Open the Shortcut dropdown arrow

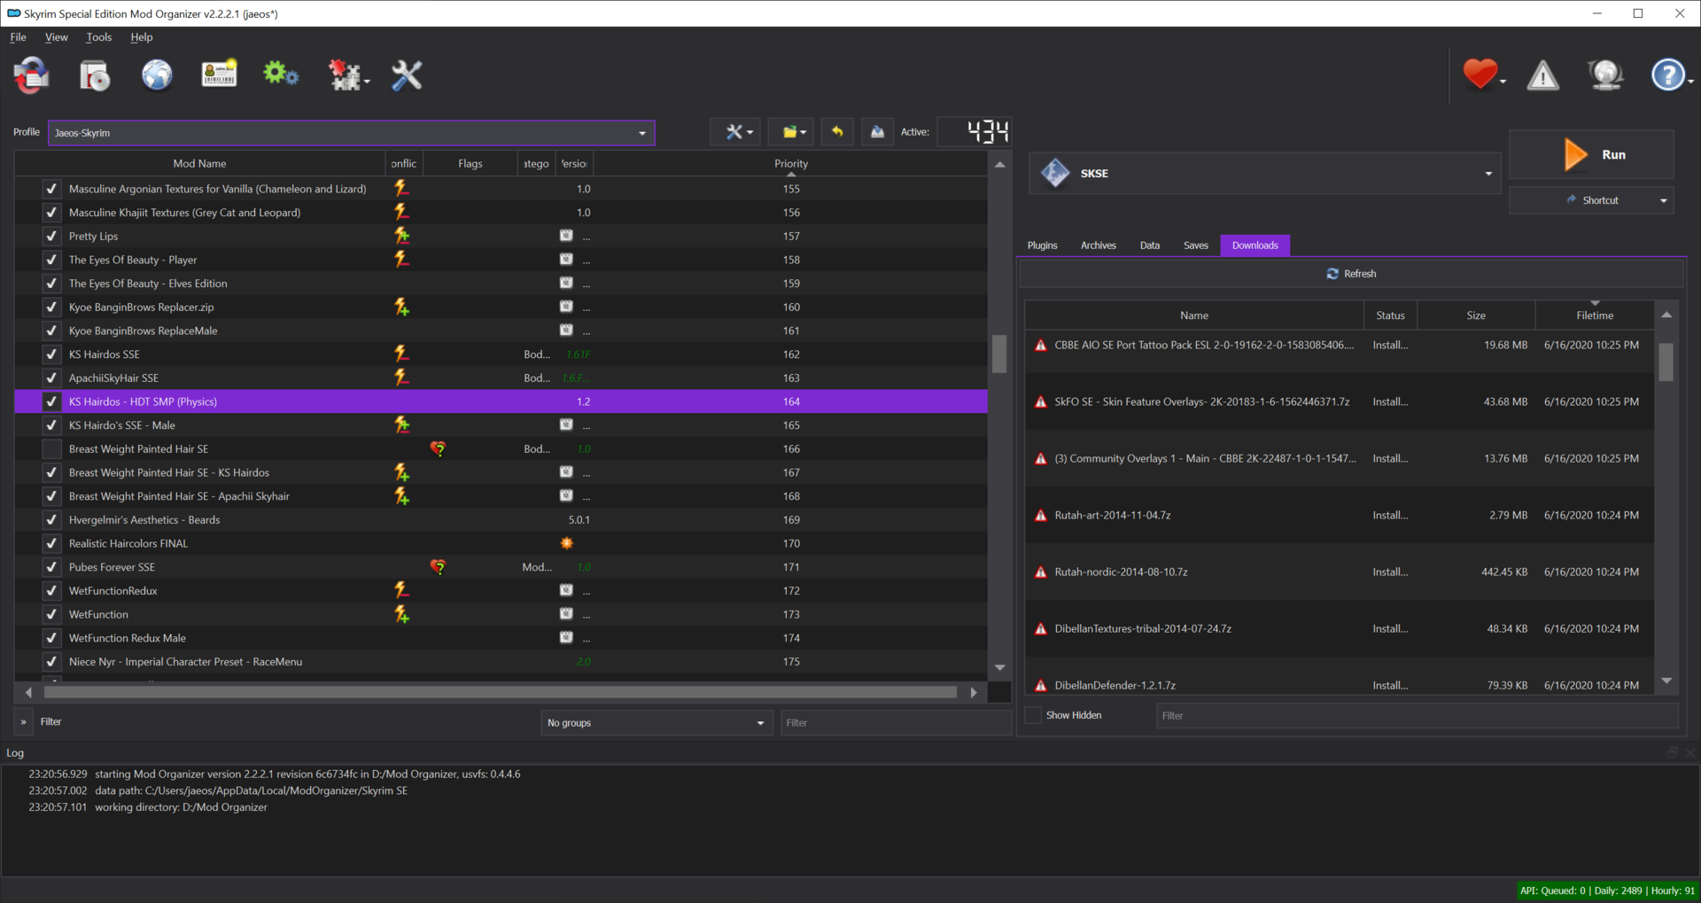click(x=1664, y=201)
